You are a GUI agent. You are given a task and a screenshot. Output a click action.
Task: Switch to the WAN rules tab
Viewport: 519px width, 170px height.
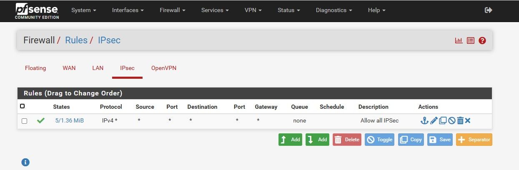click(69, 68)
